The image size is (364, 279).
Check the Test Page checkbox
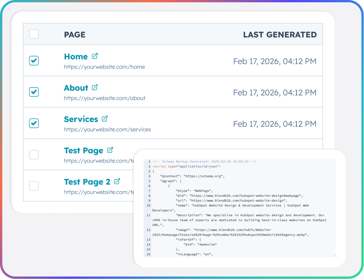click(34, 154)
